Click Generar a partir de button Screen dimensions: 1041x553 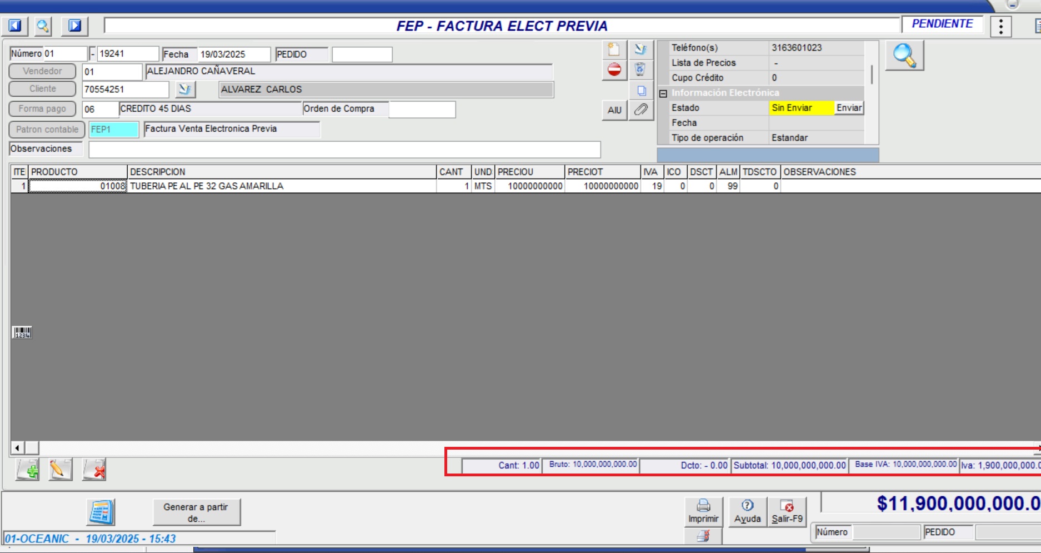pyautogui.click(x=196, y=512)
